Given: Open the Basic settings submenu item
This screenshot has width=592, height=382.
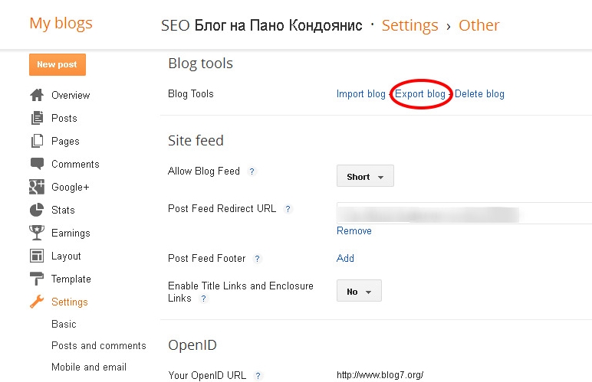Looking at the screenshot, I should pos(64,325).
